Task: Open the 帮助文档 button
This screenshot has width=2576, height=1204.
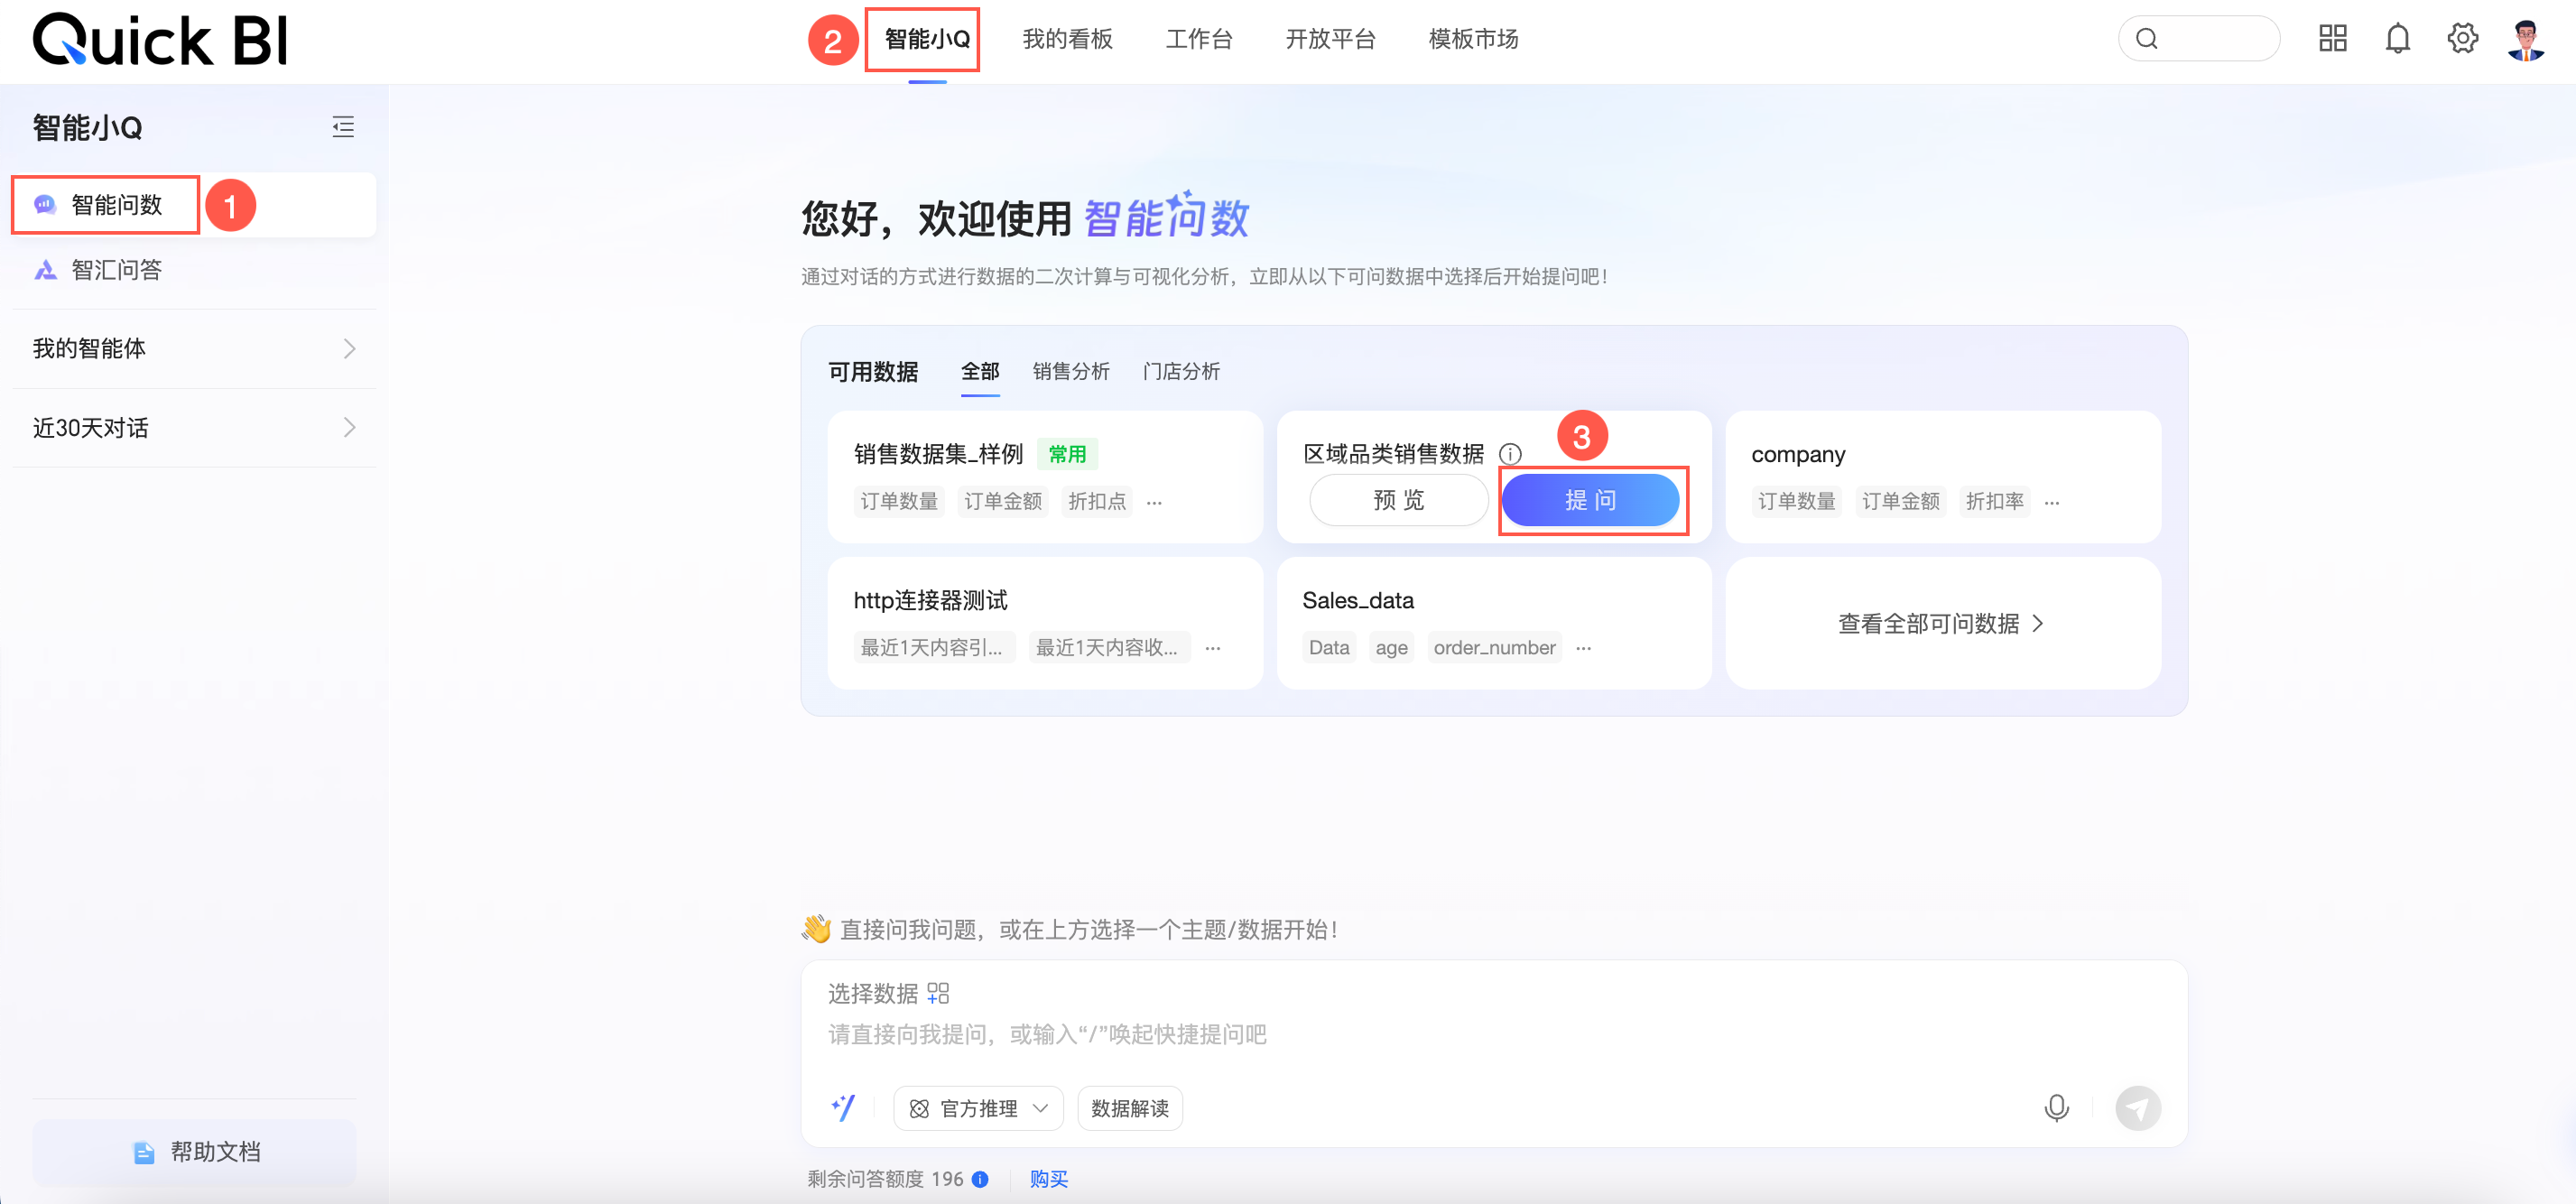Action: tap(194, 1152)
